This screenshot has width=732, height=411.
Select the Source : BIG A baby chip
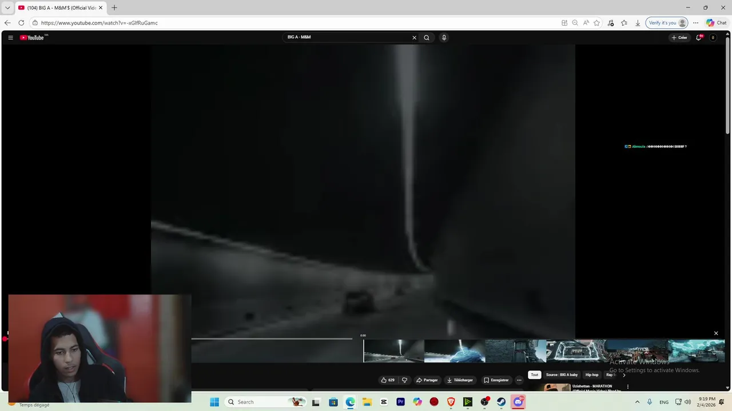562,375
